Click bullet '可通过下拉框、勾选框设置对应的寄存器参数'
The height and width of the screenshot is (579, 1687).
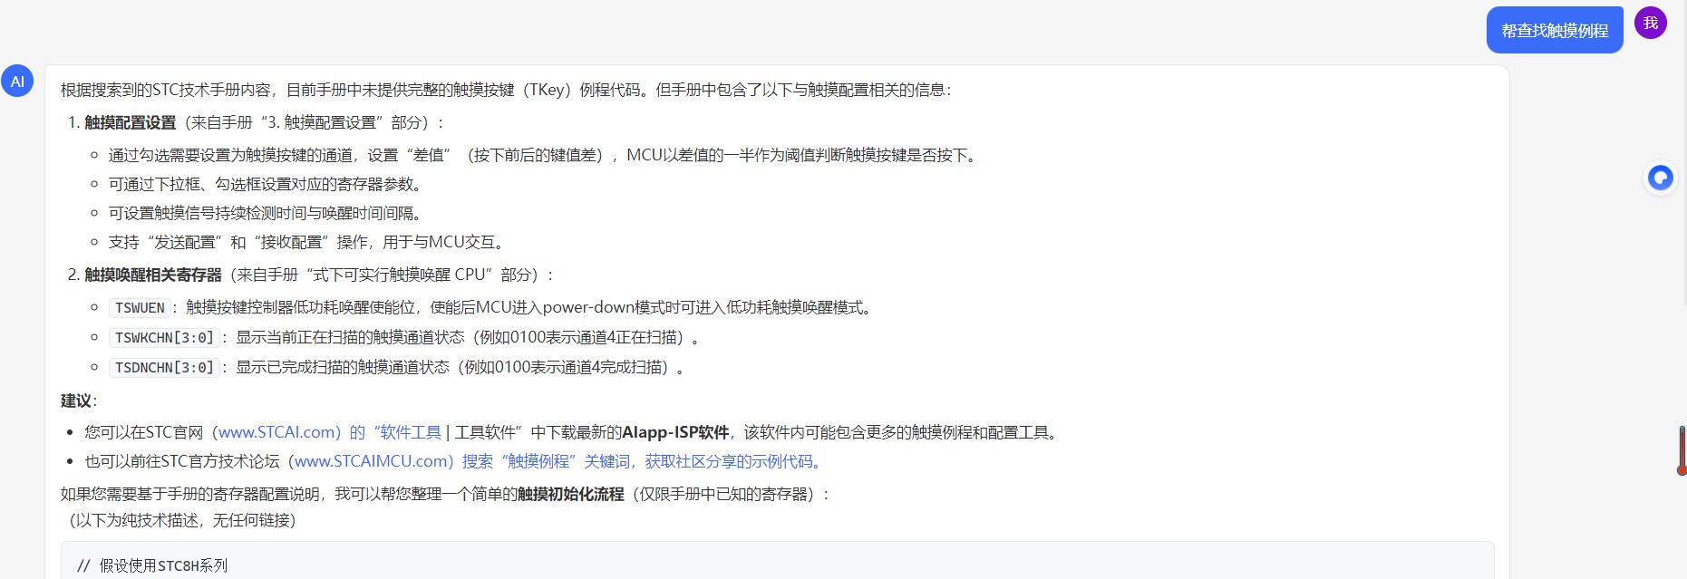pyautogui.click(x=265, y=184)
